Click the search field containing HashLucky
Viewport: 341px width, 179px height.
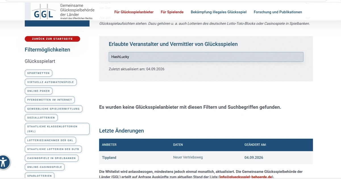206,57
